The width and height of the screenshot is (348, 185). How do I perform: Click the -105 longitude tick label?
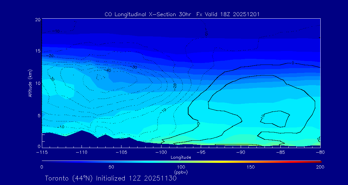(121, 152)
